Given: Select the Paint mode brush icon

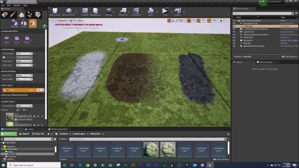Looking at the screenshot, I should (x=13, y=14).
